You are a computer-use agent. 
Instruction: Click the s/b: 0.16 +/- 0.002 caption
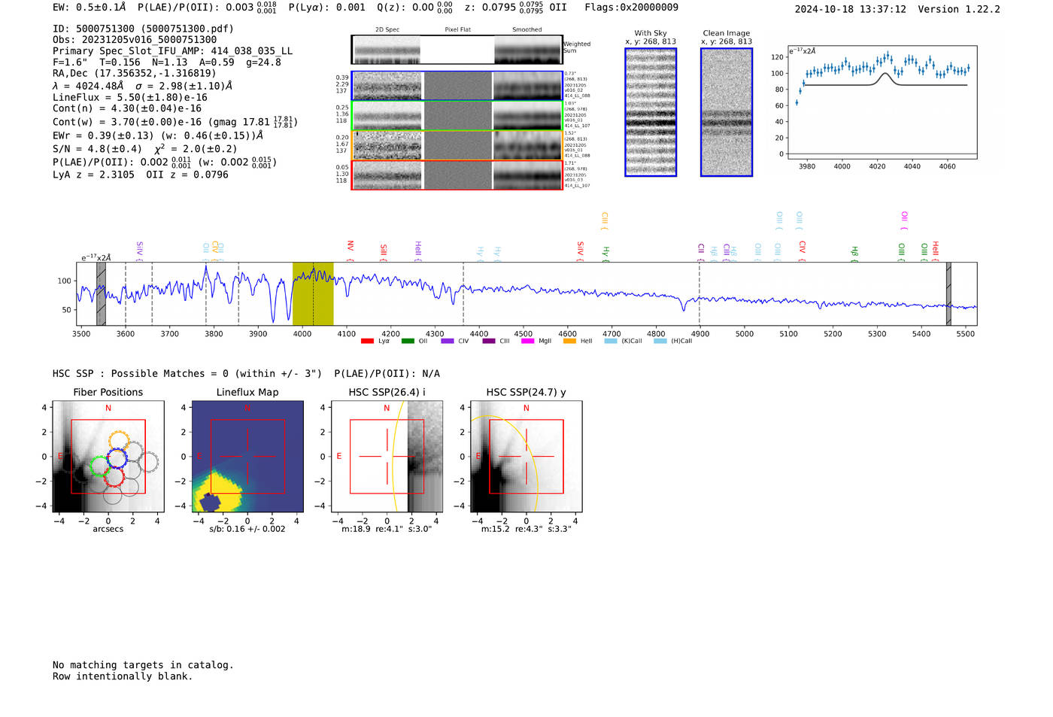click(247, 529)
